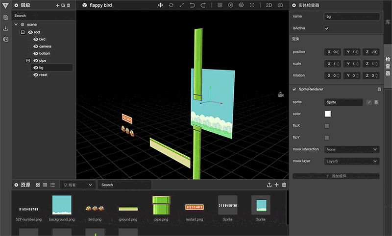Open the mask layer dropdown

pos(352,161)
